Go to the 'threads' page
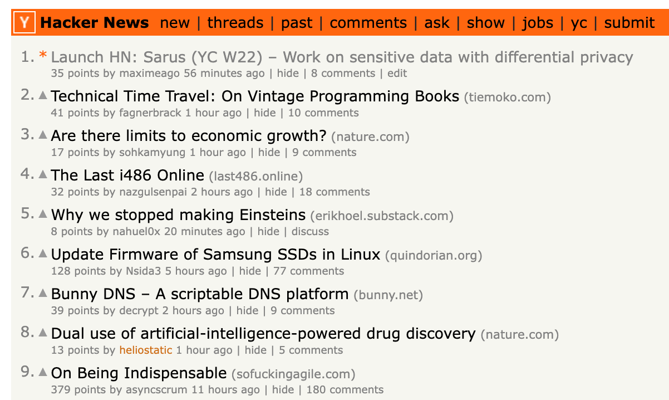Image resolution: width=669 pixels, height=400 pixels. click(x=235, y=23)
